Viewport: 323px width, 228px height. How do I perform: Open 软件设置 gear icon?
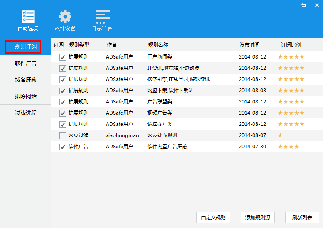65,17
